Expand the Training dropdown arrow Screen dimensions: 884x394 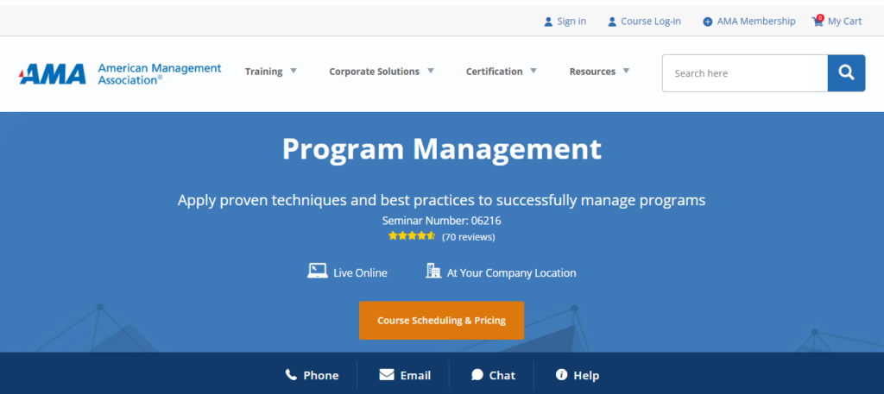[x=294, y=71]
